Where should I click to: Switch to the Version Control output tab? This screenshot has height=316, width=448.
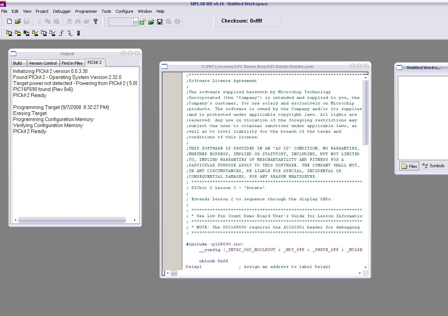[43, 63]
